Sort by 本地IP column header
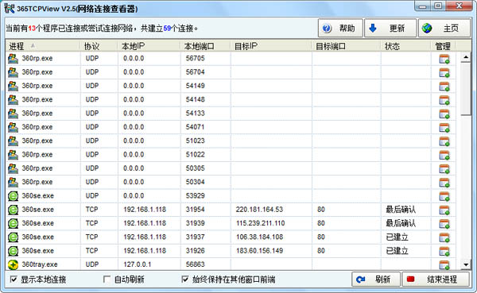Screen dimensions: 477x293 pyautogui.click(x=149, y=46)
